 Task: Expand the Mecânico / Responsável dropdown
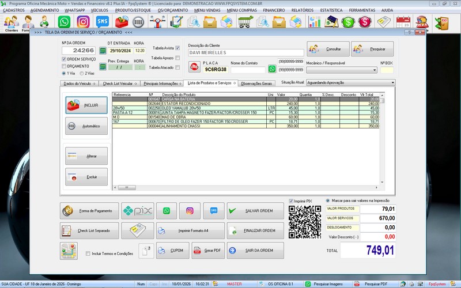pos(375,70)
